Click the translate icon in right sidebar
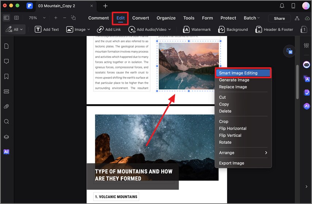 307,79
